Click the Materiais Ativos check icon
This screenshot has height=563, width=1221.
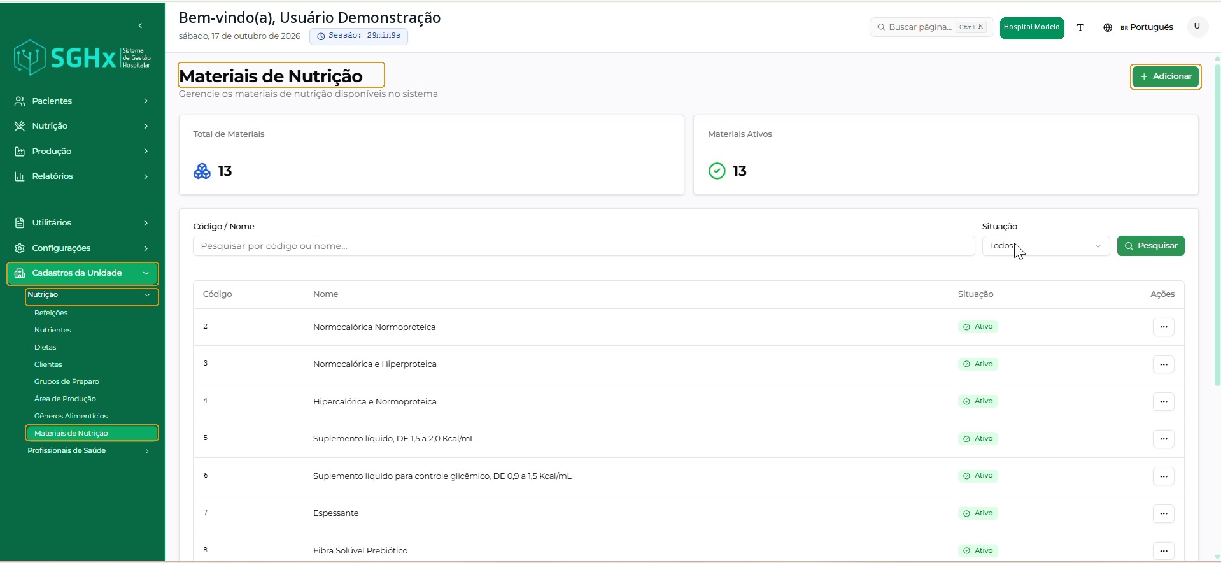pos(717,171)
